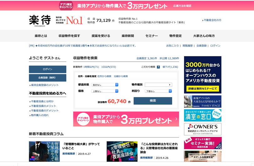Click the 73,129 収益物件数 figure
Image resolution: width=254 pixels, height=166 pixels.
(x=103, y=21)
